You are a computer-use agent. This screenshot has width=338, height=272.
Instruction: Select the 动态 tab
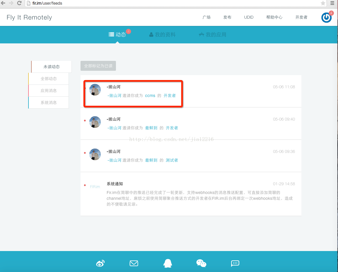(118, 35)
